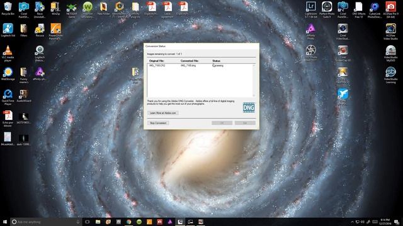Open the Revo Uninstaller desktop icon
Image resolution: width=403 pixels, height=226 pixels.
pos(40,10)
